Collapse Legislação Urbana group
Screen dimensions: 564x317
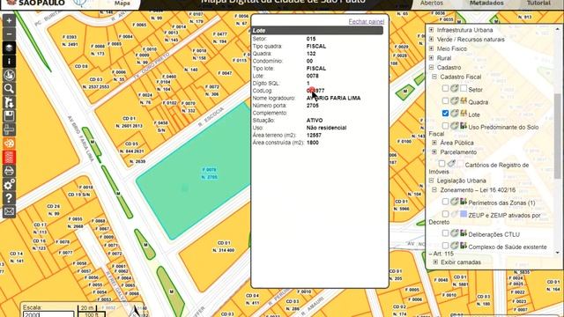pos(431,181)
